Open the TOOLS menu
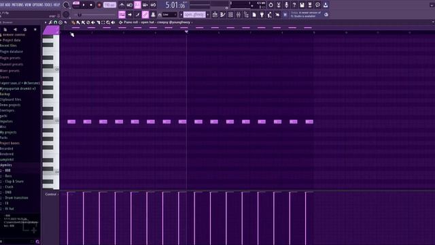The image size is (435, 245). click(x=48, y=5)
